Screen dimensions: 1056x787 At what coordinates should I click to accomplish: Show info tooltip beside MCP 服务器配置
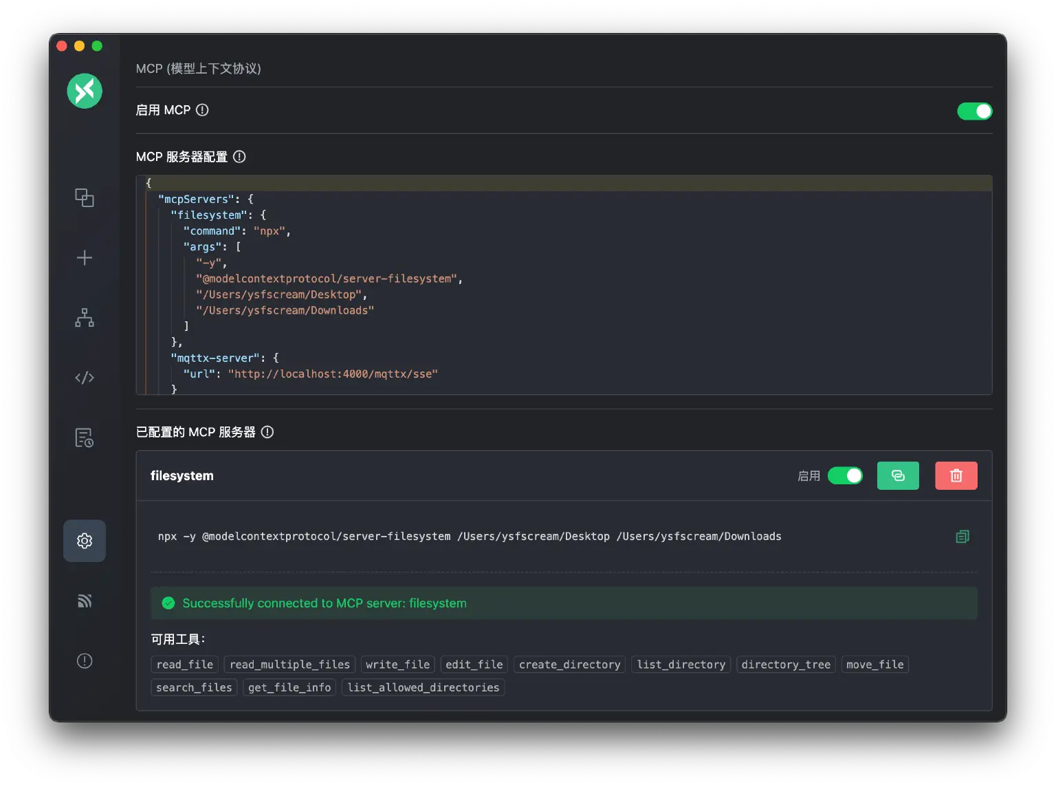pyautogui.click(x=239, y=157)
